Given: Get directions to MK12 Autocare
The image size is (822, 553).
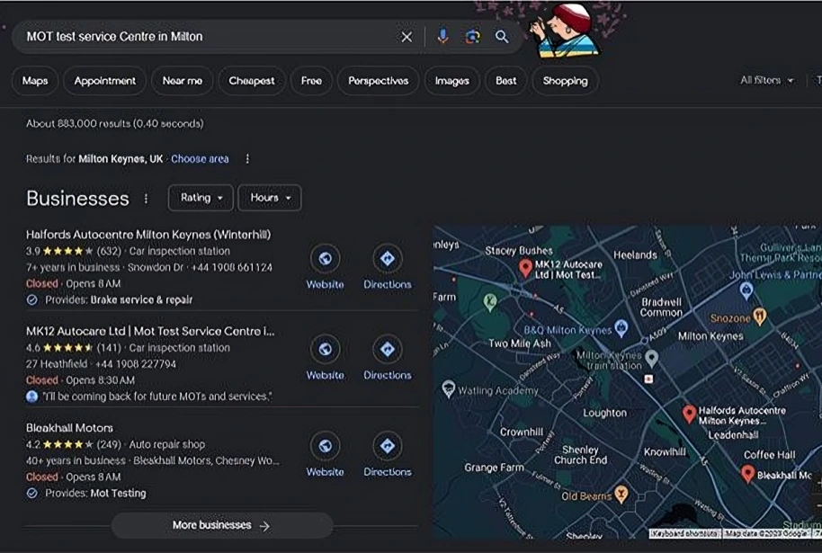Looking at the screenshot, I should pyautogui.click(x=387, y=349).
